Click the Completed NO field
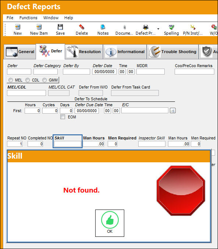 coord(35,144)
